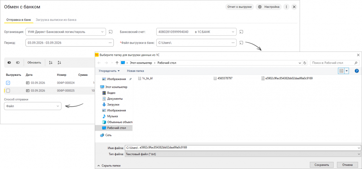362x169 pixels.
Task: Uncheck all documents toggle icon in toolbar
Action: [x=18, y=62]
